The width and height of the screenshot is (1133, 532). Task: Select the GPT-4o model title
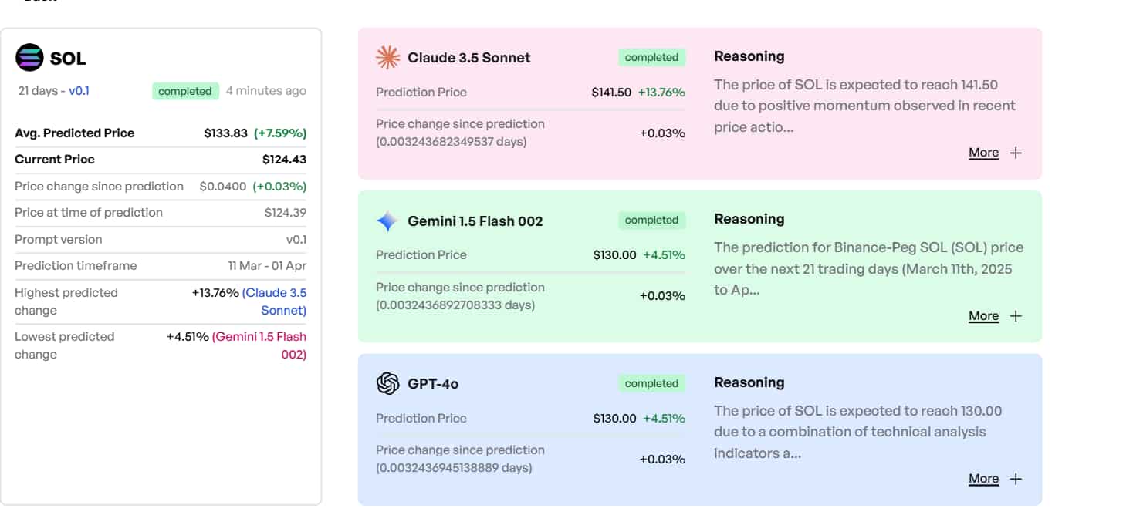(x=433, y=383)
